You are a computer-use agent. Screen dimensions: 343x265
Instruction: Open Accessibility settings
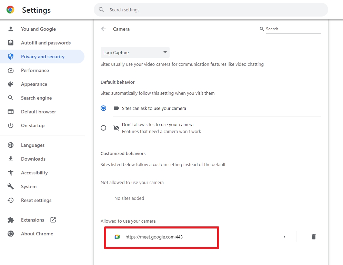[x=34, y=173]
